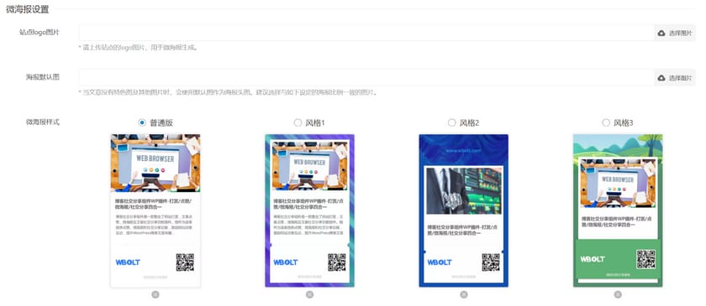Click the 微海报设置 section heading
Viewport: 706px width, 306px height.
click(28, 9)
